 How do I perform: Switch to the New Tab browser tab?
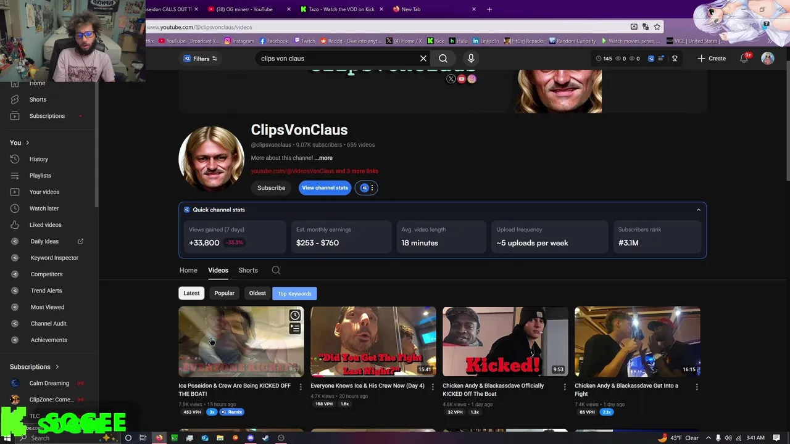[434, 9]
